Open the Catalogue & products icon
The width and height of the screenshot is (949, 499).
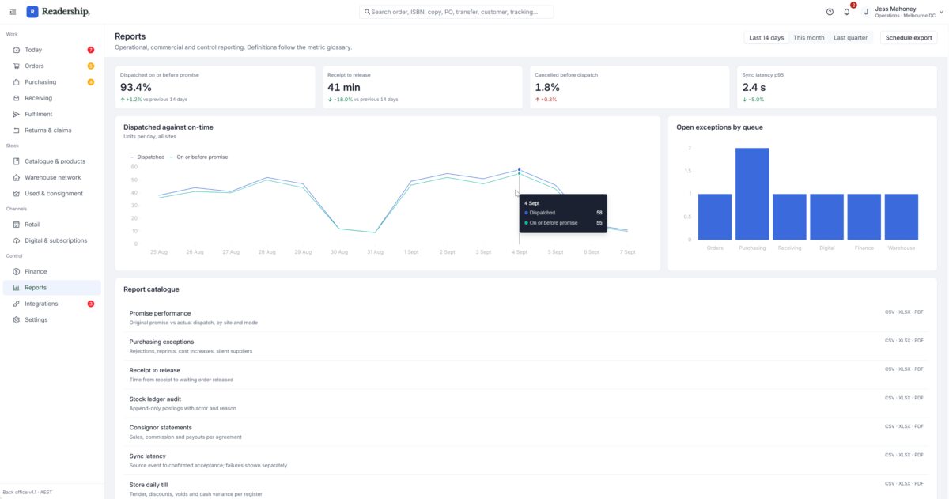click(x=17, y=161)
